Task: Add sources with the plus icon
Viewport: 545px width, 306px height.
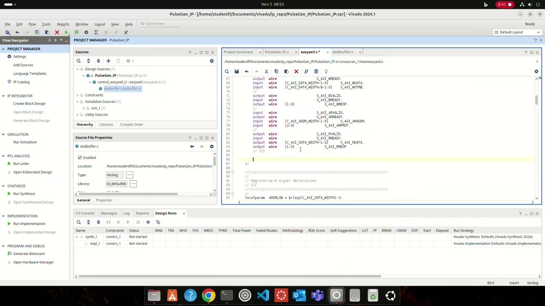Action: point(108,61)
